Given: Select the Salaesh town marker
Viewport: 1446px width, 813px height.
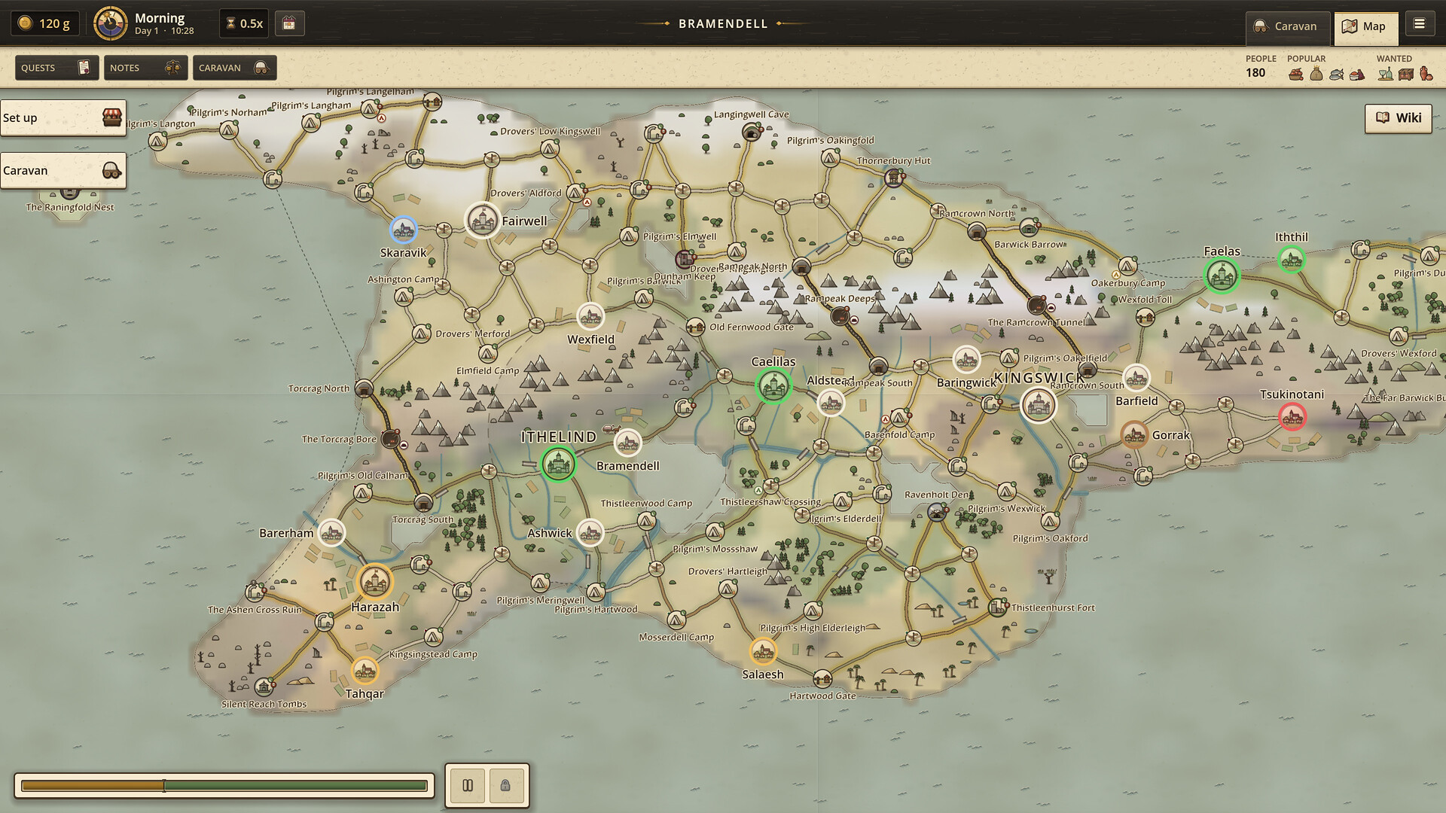Looking at the screenshot, I should pos(763,651).
